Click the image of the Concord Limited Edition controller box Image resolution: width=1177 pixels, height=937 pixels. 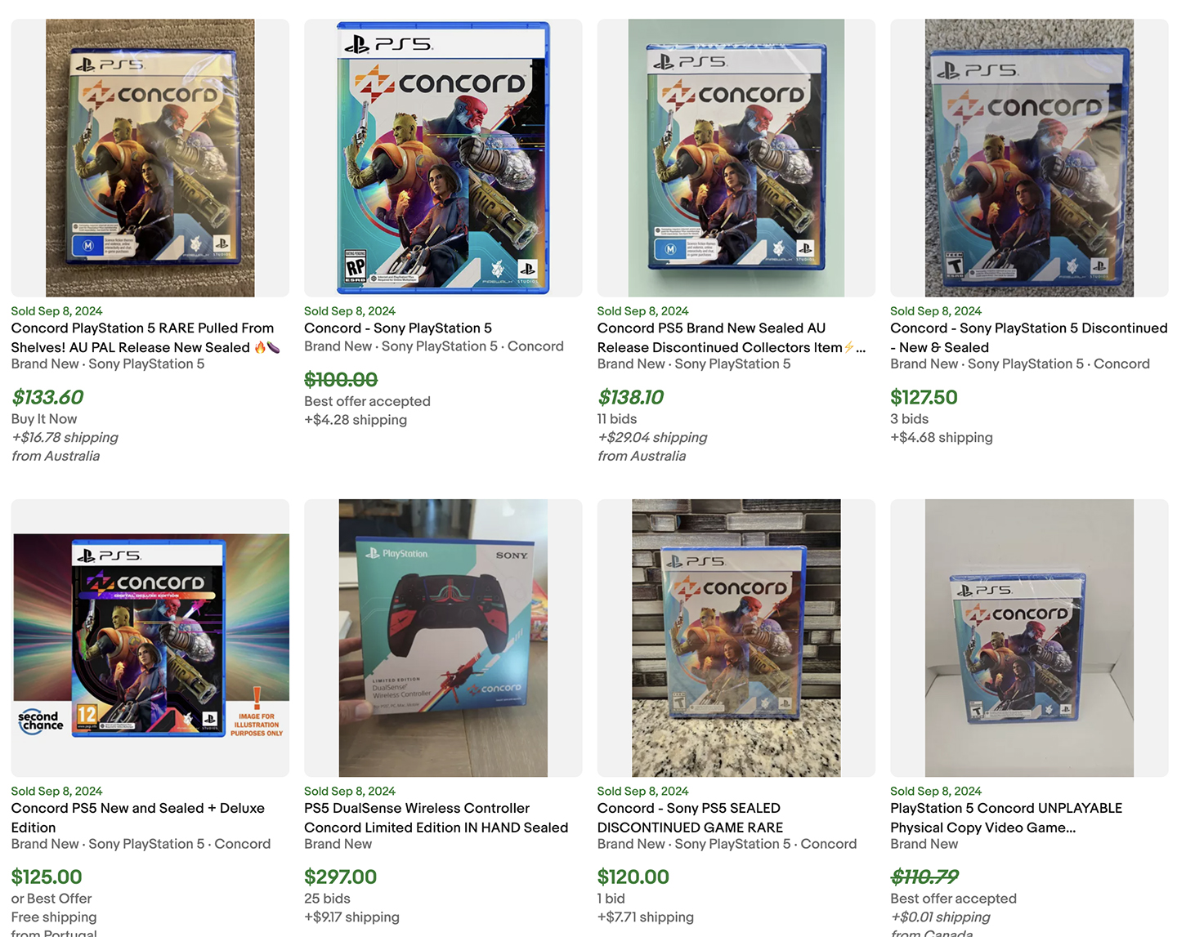442,637
